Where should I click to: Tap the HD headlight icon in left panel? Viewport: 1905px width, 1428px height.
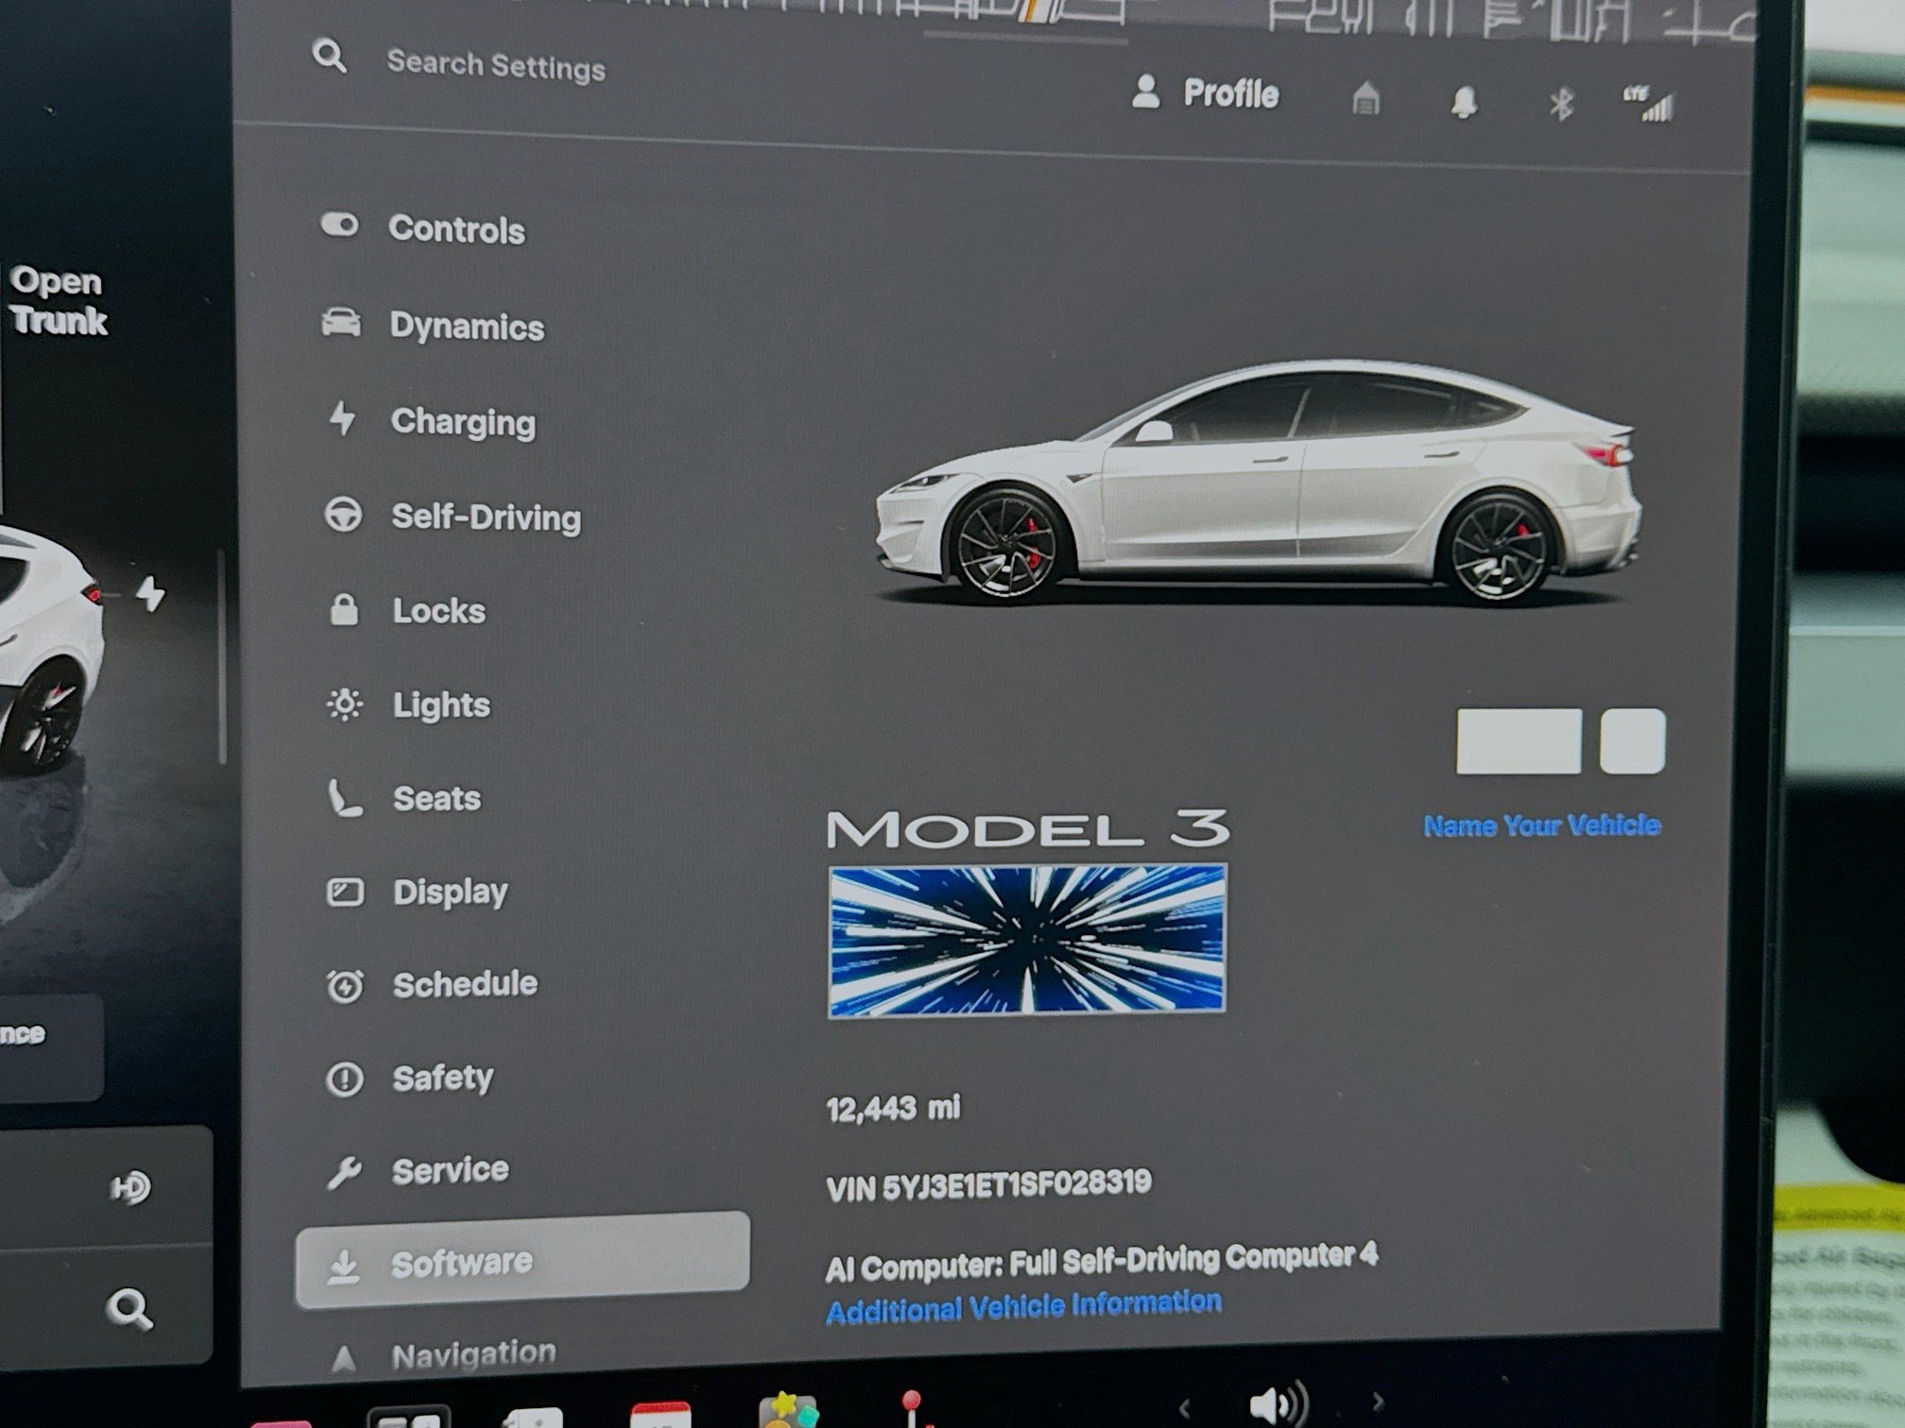130,1187
